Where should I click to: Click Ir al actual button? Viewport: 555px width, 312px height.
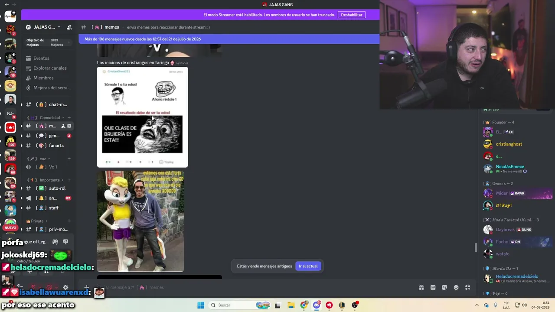[308, 266]
